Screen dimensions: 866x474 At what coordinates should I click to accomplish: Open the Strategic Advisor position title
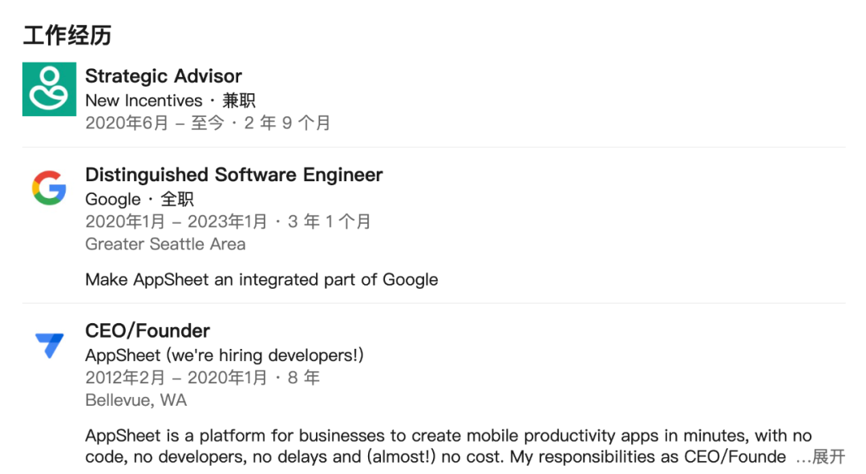[164, 76]
